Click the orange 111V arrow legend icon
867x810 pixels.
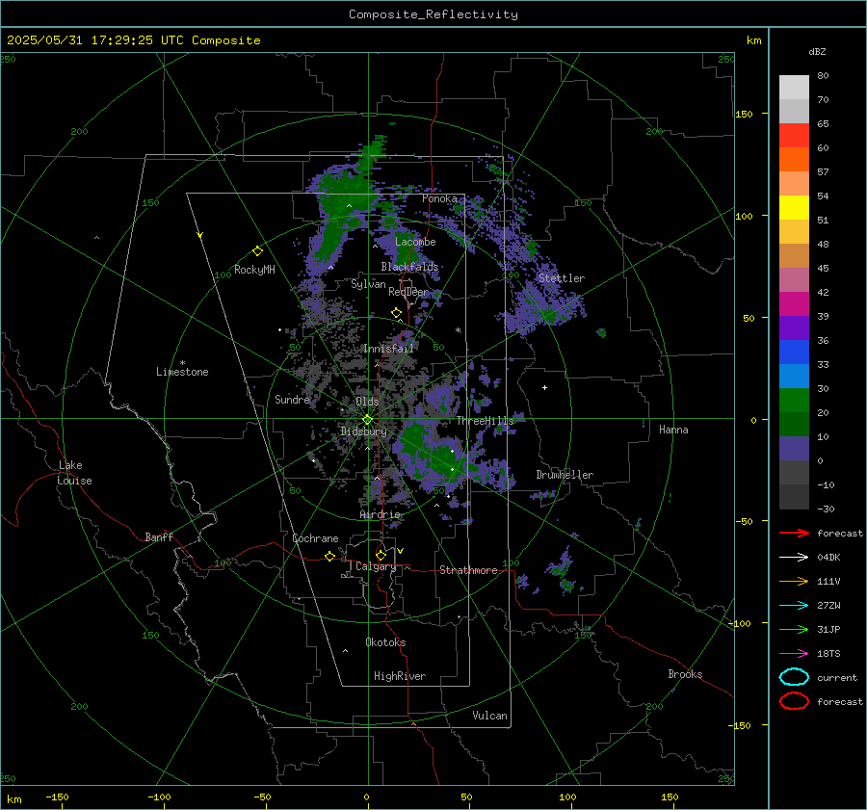(794, 581)
